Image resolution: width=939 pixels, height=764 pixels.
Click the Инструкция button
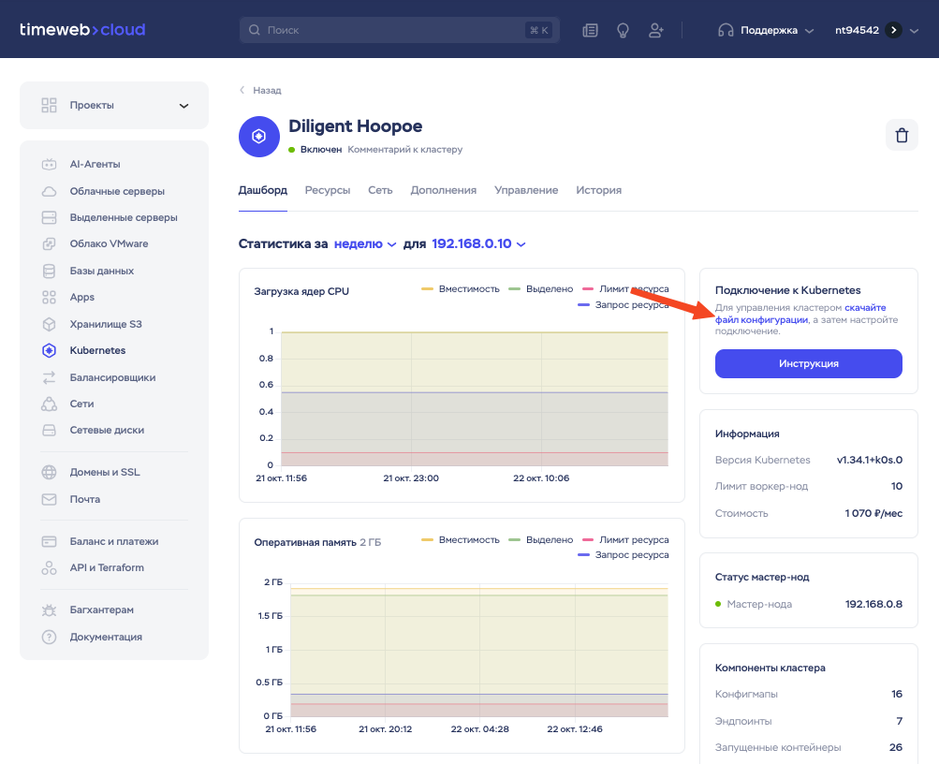(808, 363)
